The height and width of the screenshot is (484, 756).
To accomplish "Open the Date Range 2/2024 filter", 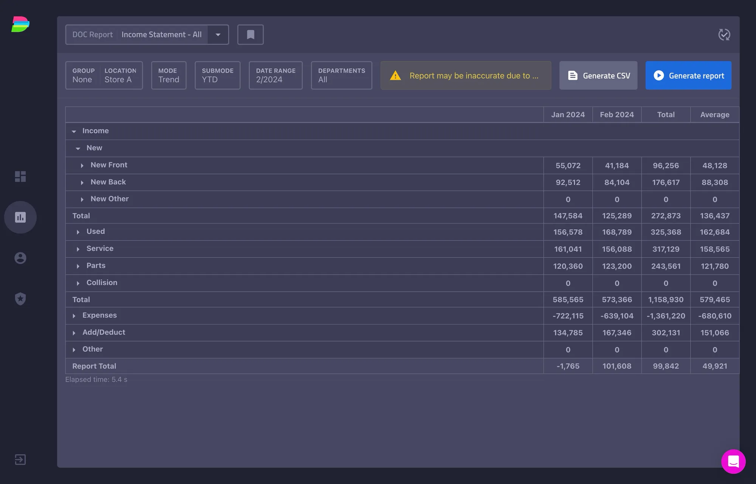I will point(276,76).
